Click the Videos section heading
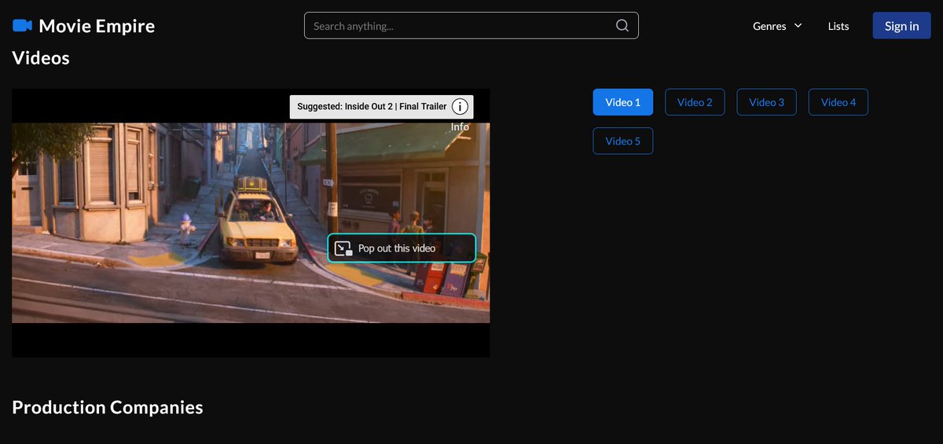 (41, 58)
